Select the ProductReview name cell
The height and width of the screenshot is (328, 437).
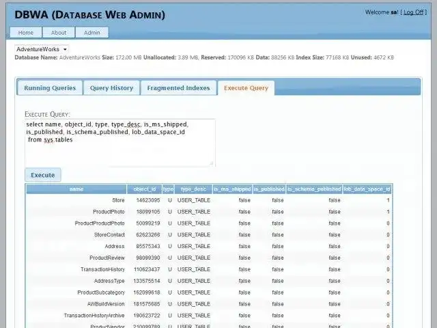tap(107, 258)
